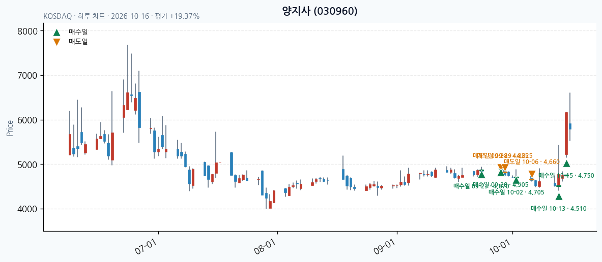Click the annotation 매수일 10-02 · 4,705
The image size is (602, 262).
517,192
